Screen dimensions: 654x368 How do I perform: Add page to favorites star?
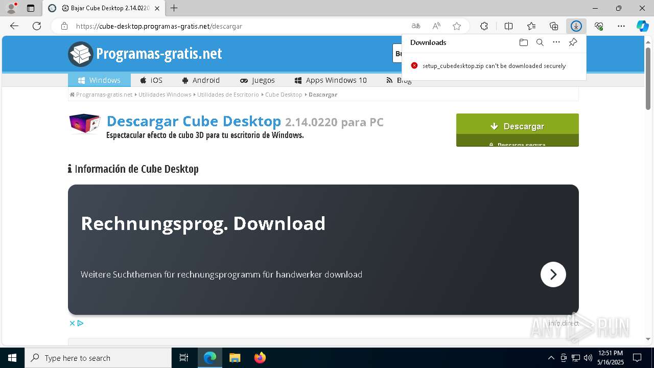pos(457,26)
